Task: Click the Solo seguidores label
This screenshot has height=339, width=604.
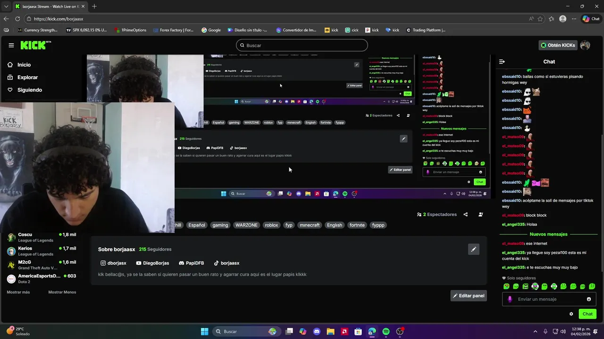Action: click(x=519, y=278)
